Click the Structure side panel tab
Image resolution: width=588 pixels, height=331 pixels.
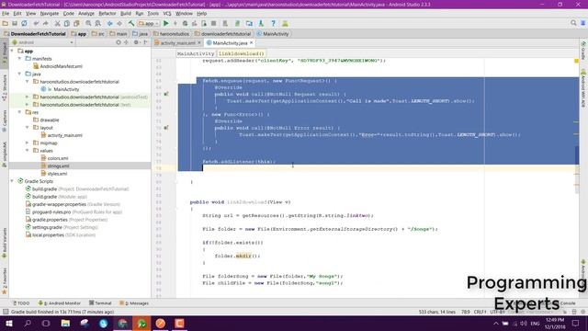click(x=5, y=88)
